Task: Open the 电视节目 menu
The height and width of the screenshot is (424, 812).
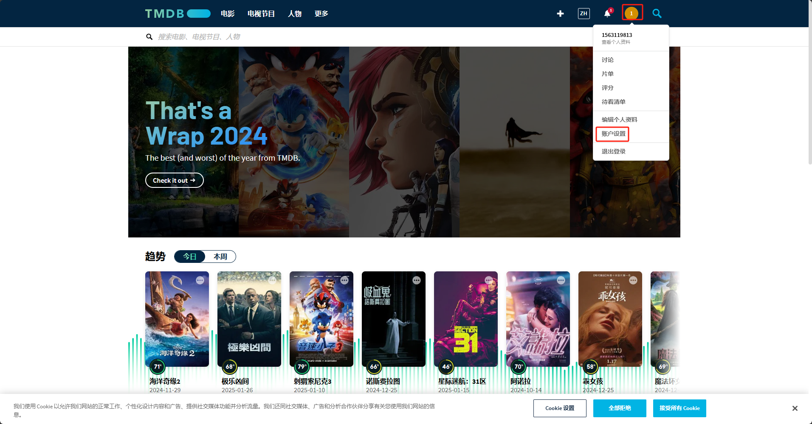Action: point(261,14)
